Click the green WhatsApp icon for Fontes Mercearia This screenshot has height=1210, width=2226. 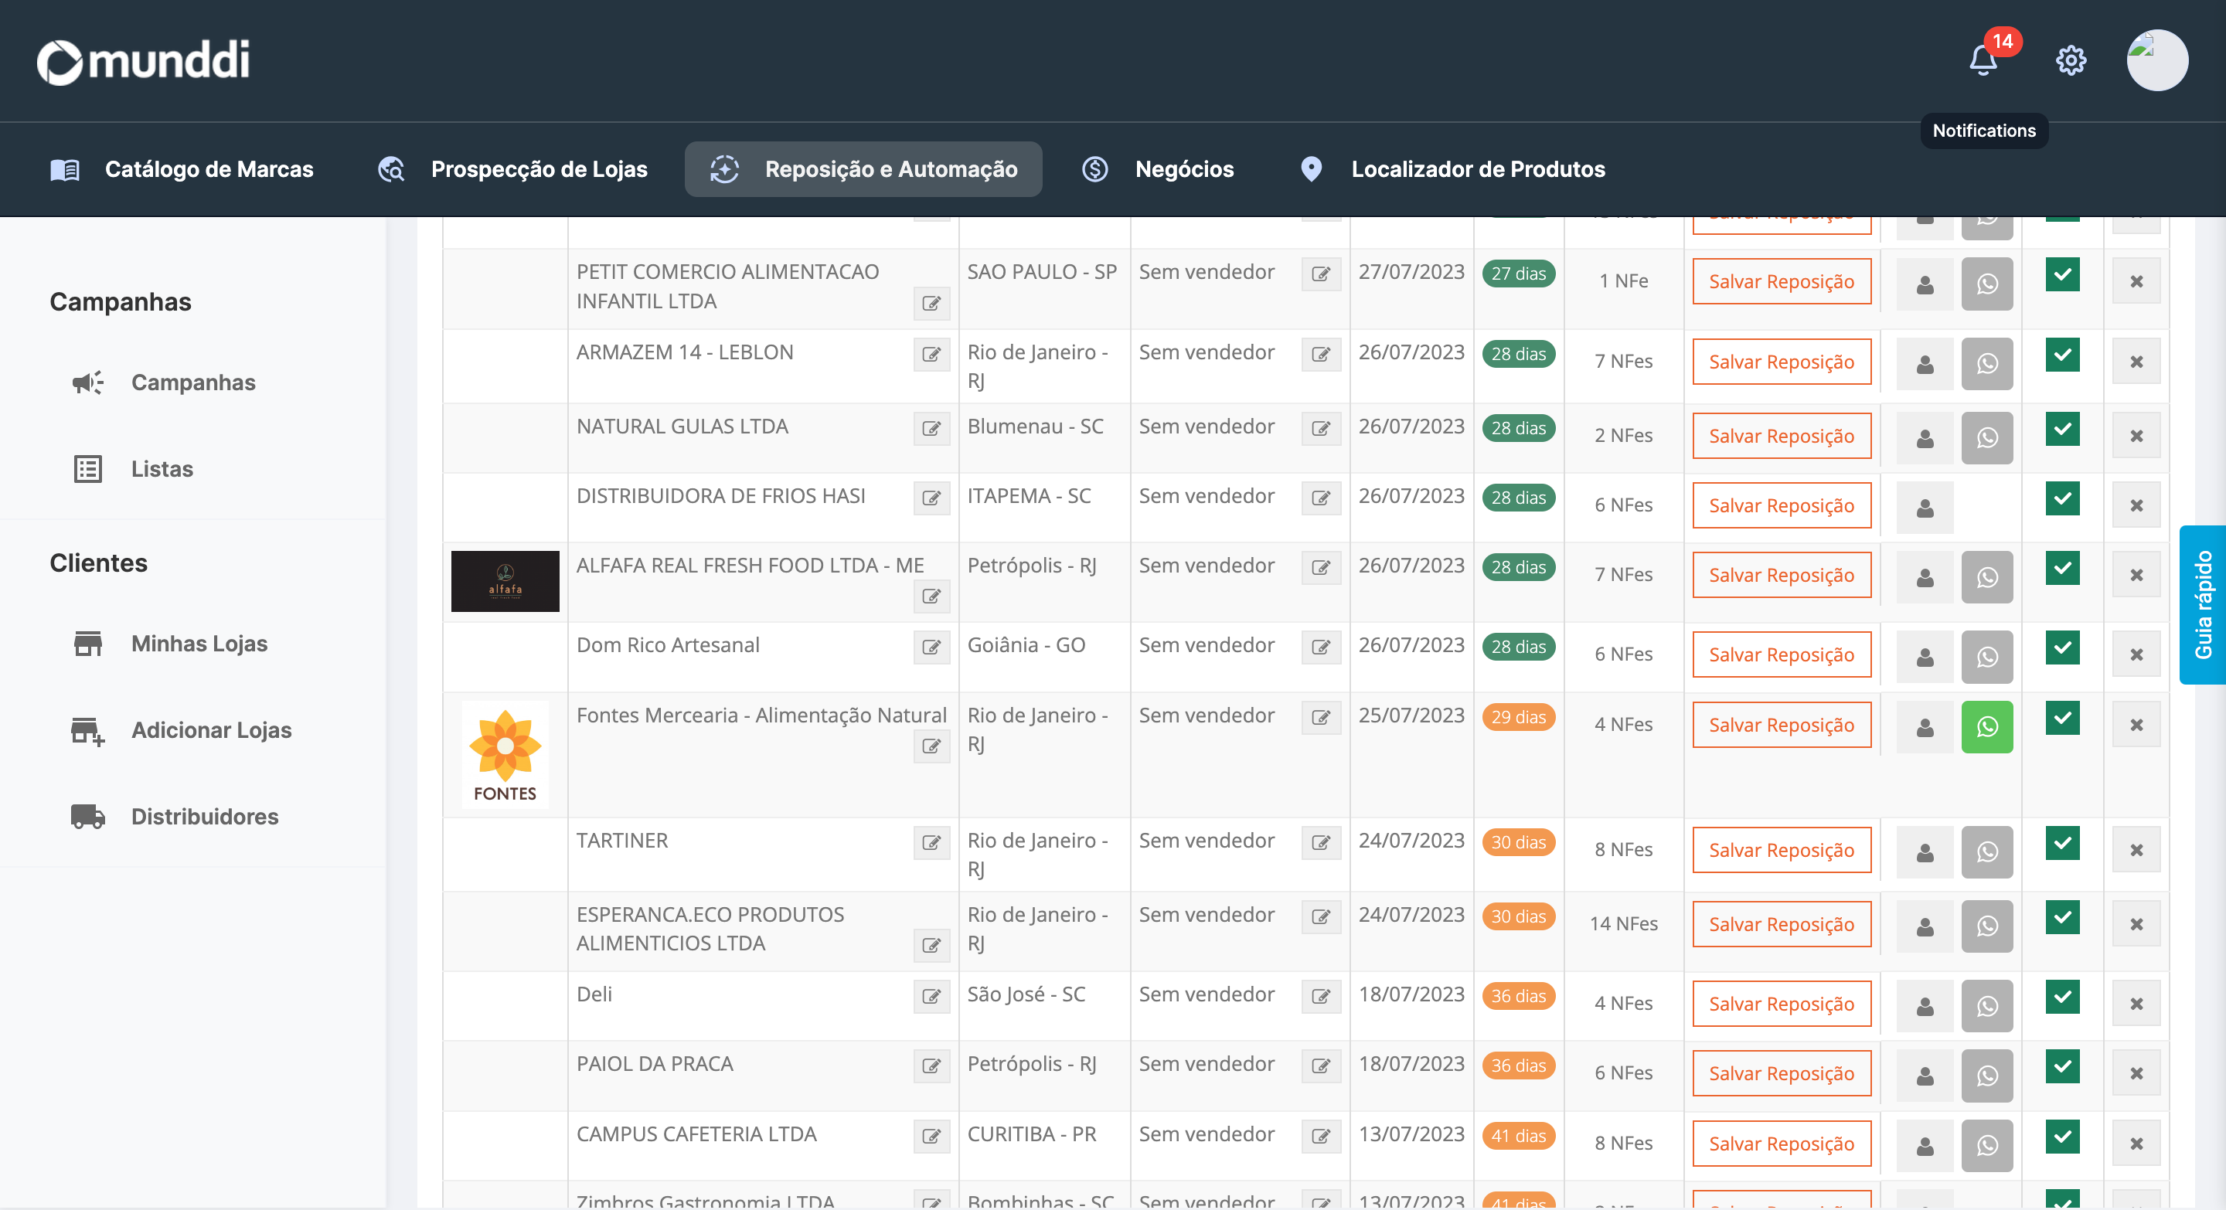[x=1986, y=726]
